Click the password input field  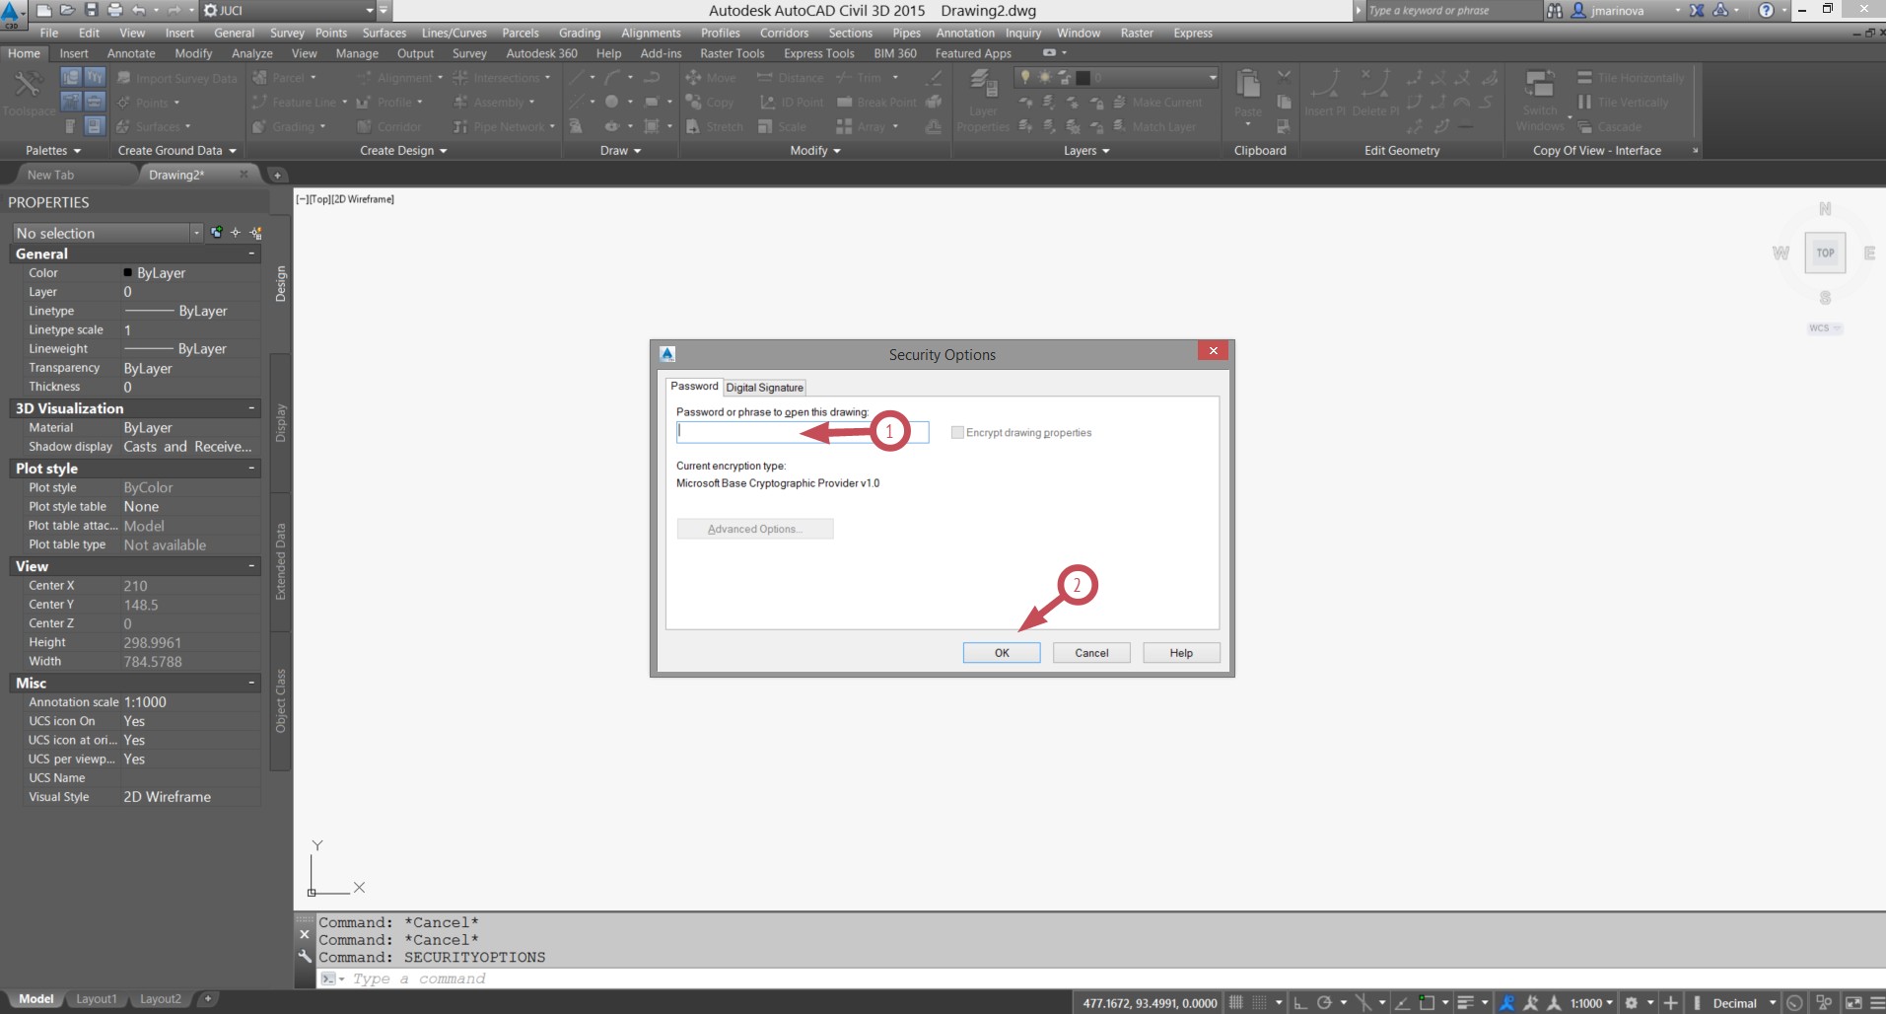803,431
